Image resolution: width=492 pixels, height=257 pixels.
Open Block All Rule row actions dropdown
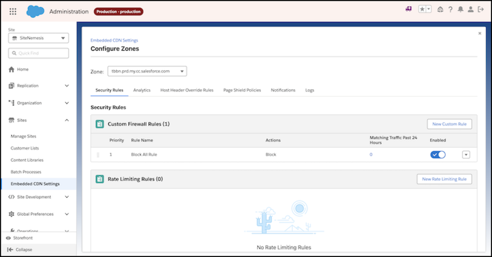[466, 155]
